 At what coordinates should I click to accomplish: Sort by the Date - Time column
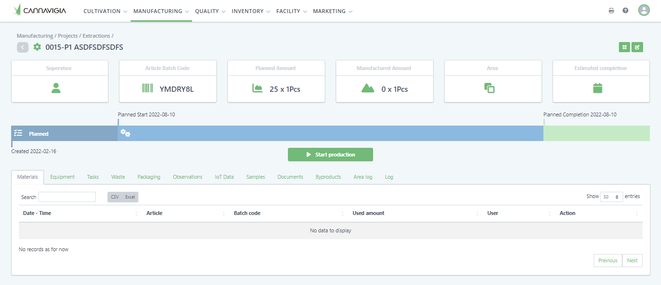pos(37,213)
